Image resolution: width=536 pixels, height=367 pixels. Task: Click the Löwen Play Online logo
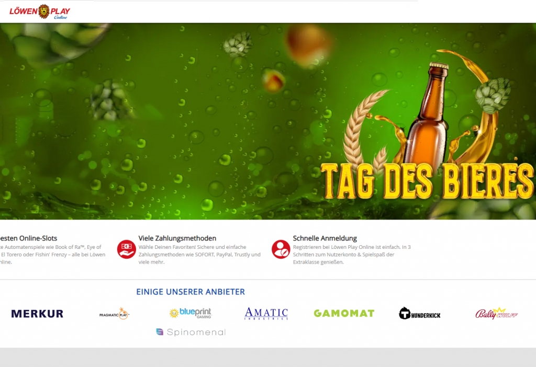point(39,12)
